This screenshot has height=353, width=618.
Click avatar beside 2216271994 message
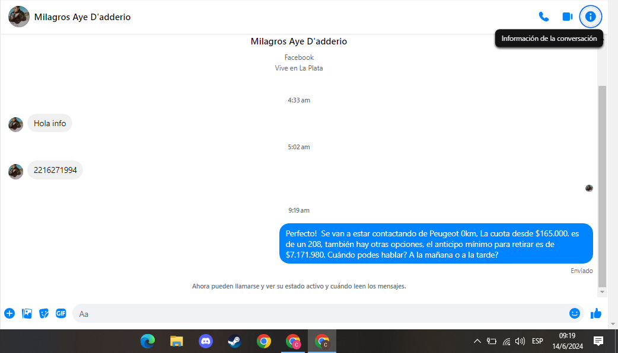point(16,172)
